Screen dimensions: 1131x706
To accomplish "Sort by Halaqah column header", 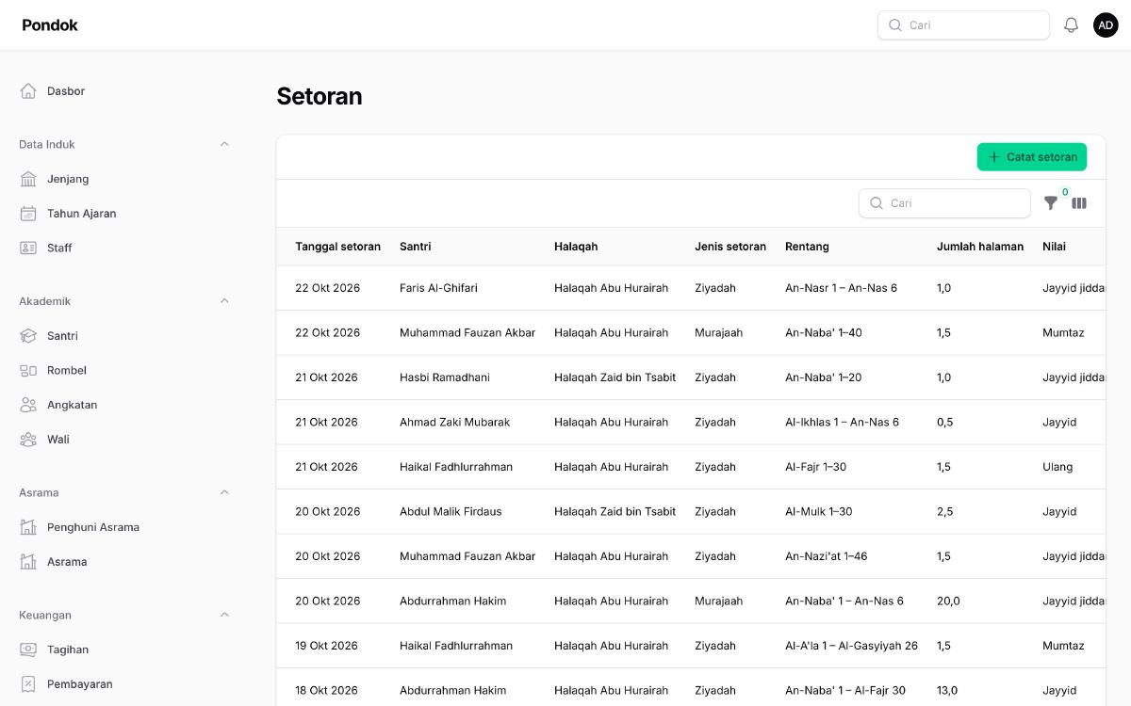I will pyautogui.click(x=576, y=247).
